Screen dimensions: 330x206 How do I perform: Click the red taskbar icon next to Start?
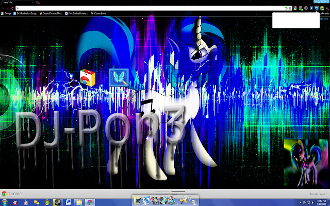15,202
